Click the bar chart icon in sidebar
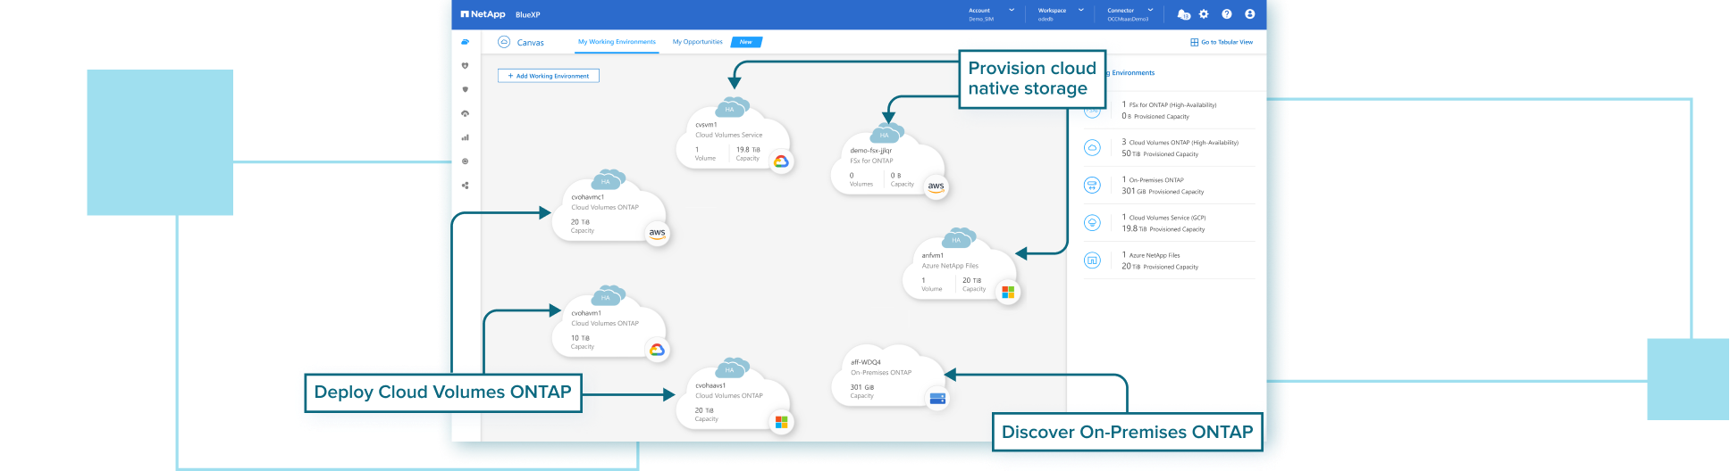The height and width of the screenshot is (471, 1730). pos(465,137)
